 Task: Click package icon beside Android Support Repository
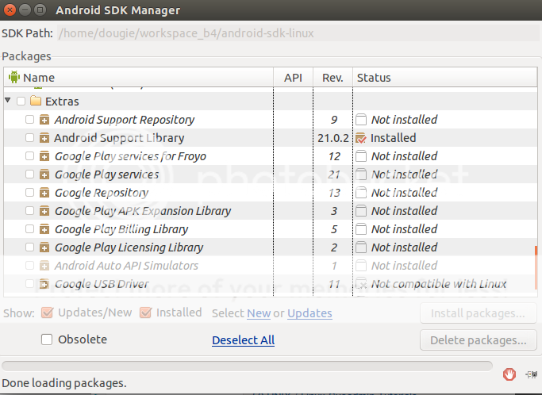[44, 120]
